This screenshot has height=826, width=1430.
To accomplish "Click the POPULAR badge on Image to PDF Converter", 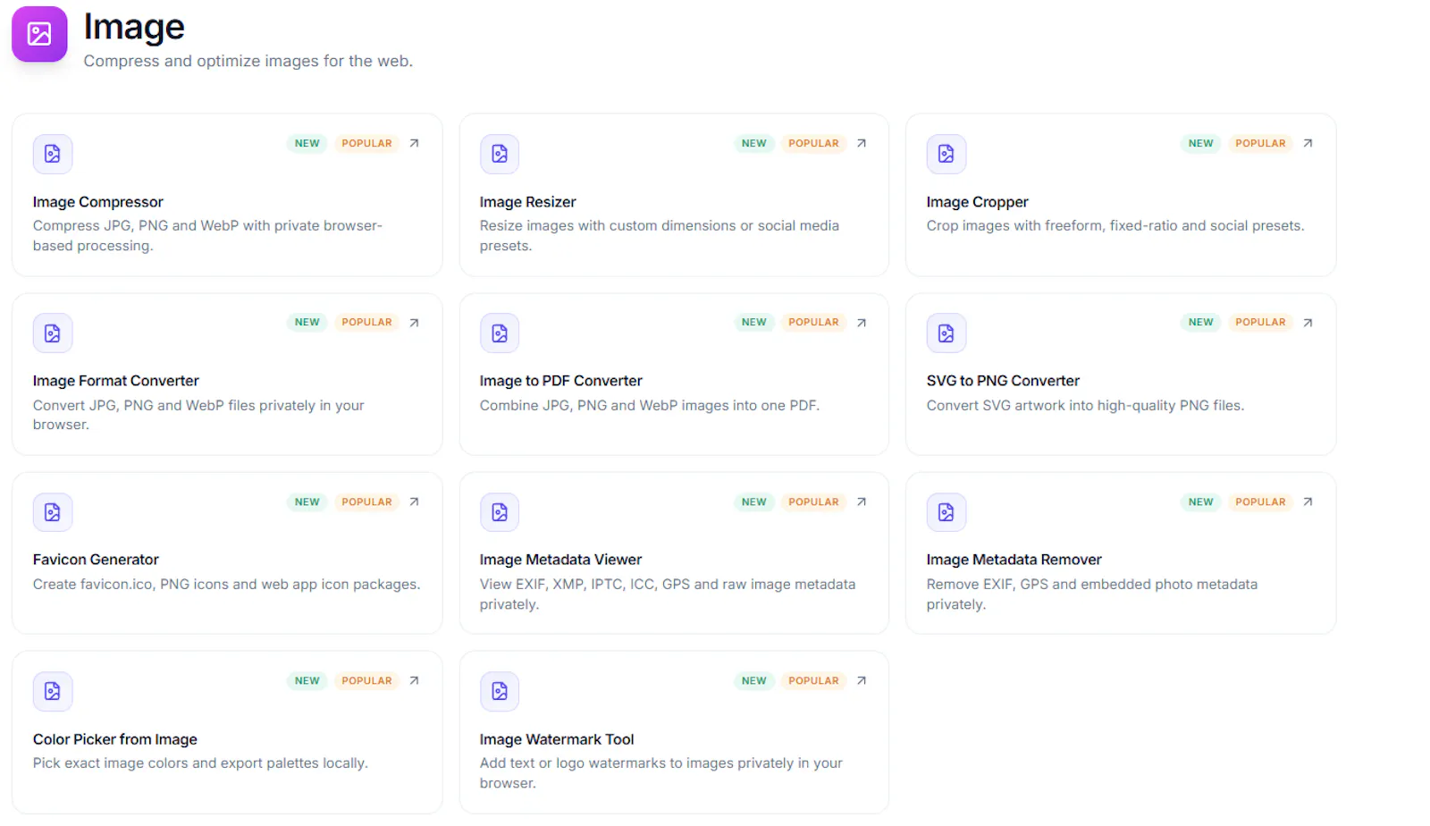I will point(813,322).
